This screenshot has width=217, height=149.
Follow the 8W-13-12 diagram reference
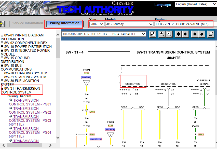pyautogui.click(x=96, y=139)
